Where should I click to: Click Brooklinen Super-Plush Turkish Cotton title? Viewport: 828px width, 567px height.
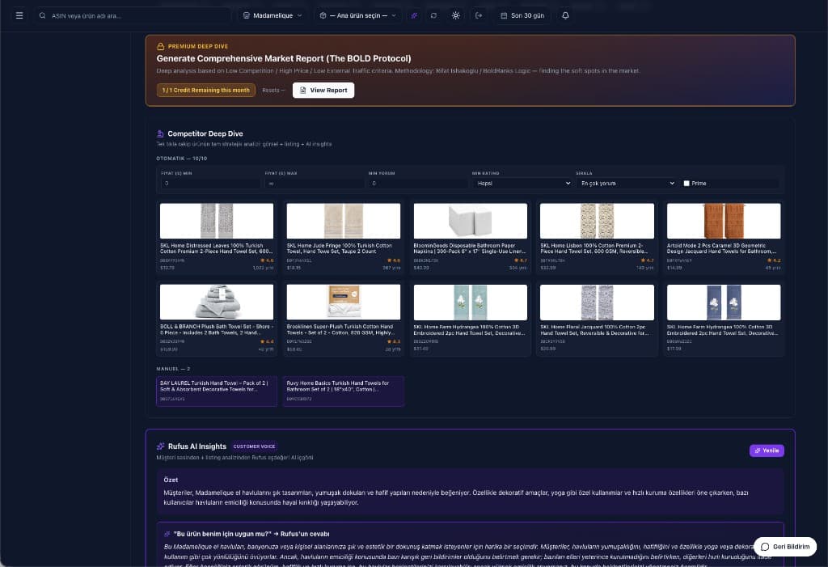point(340,330)
